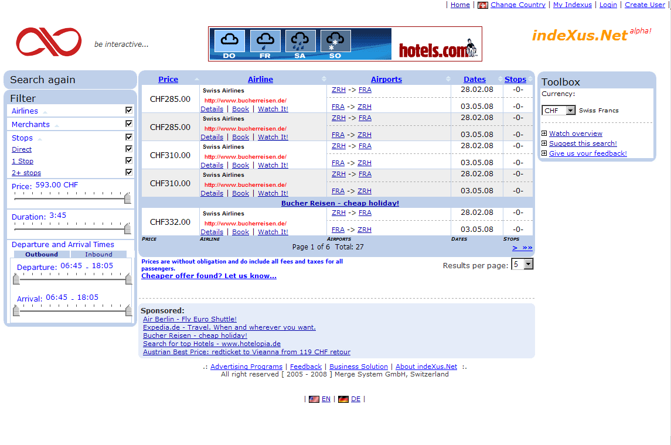This screenshot has height=445, width=671.
Task: Click the DE language link
Action: point(356,399)
